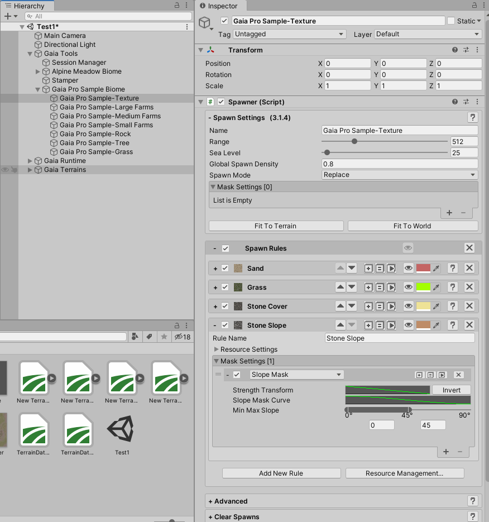
Task: Disable the Spawner script checkbox
Action: tap(221, 102)
